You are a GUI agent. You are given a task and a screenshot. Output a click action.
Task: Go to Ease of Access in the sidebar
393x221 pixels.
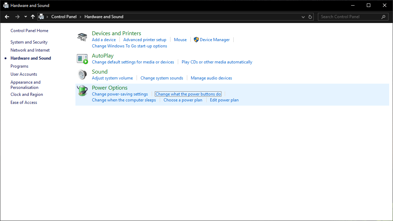click(x=24, y=102)
